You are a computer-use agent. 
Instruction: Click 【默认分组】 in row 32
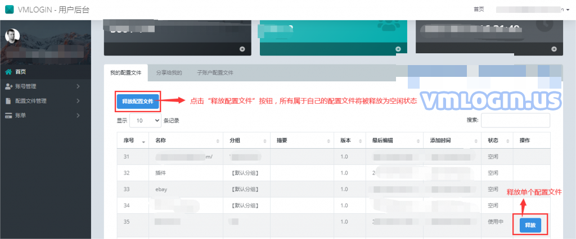pos(245,173)
